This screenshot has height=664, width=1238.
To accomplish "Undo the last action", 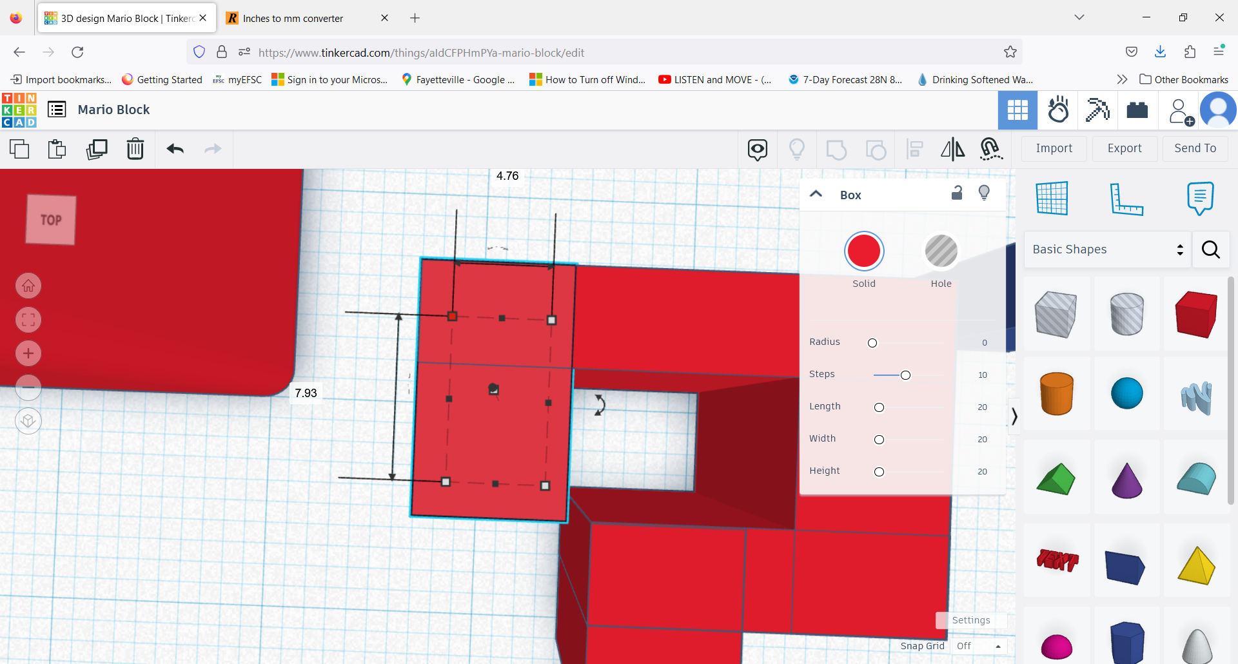I will click(175, 149).
